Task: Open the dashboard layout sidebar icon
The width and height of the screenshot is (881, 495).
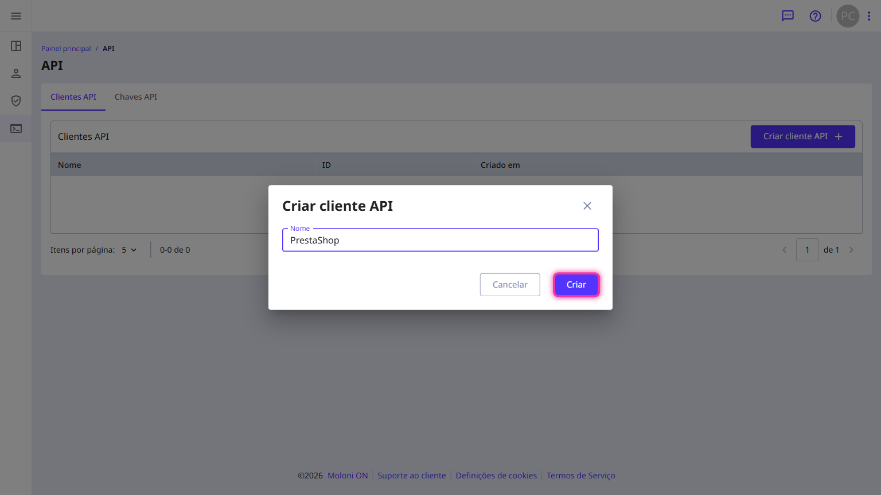Action: click(16, 46)
